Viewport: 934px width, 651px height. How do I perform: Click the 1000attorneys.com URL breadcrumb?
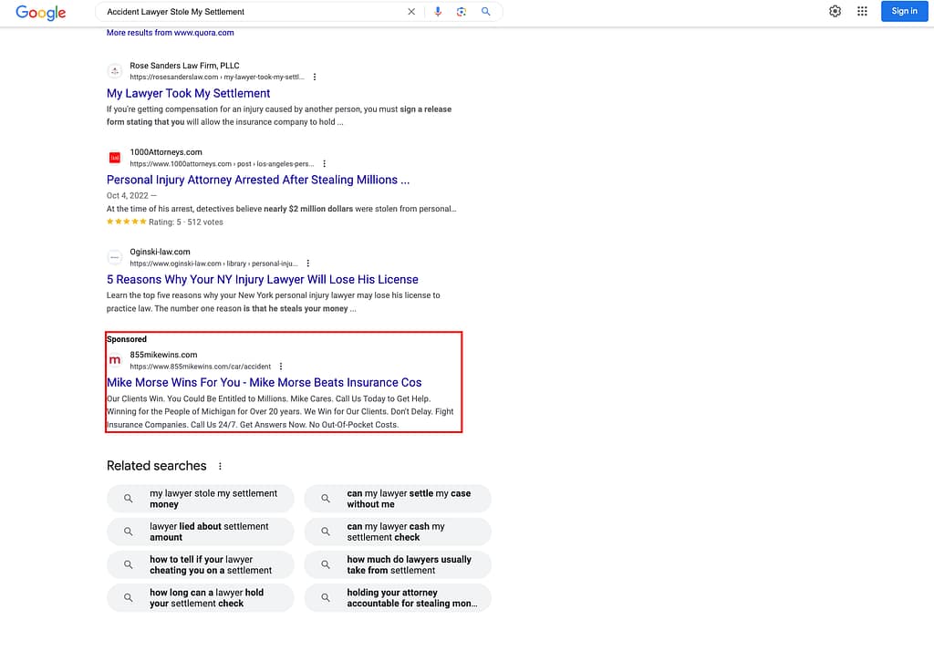[222, 164]
